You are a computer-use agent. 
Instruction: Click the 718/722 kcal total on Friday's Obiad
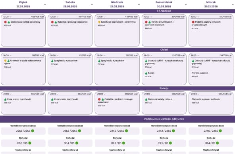click(38, 55)
